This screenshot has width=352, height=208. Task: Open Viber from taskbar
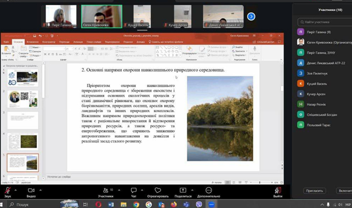[x=199, y=204]
